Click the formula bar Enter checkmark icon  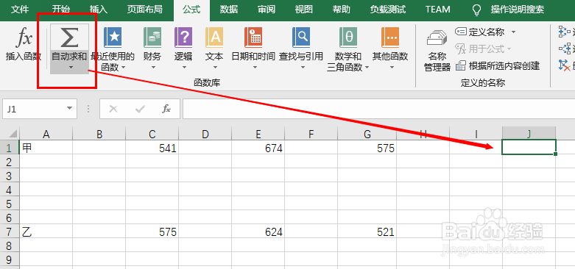(x=140, y=109)
